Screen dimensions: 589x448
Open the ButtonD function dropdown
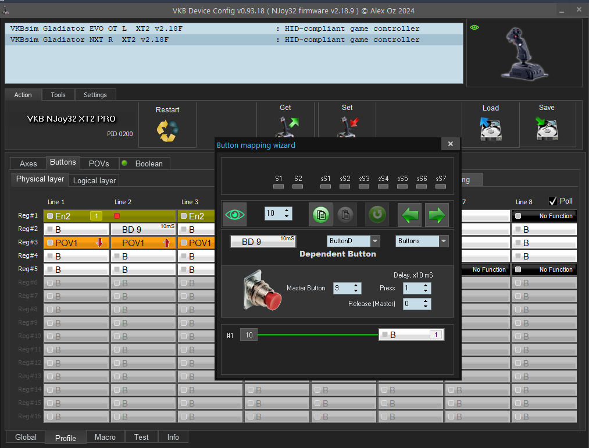click(x=375, y=241)
